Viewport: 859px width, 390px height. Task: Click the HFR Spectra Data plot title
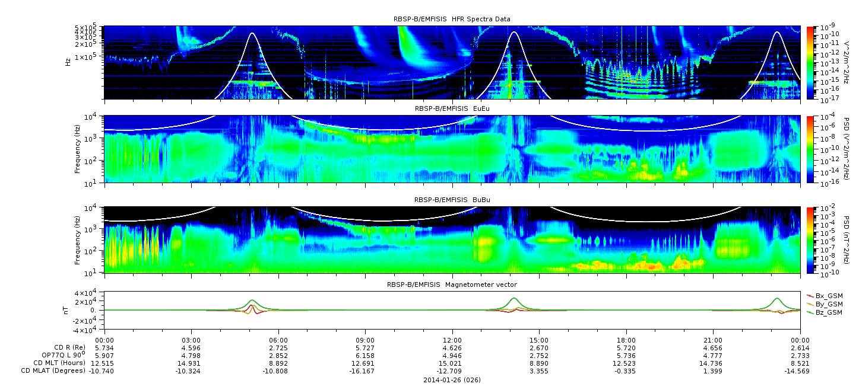[x=452, y=19]
